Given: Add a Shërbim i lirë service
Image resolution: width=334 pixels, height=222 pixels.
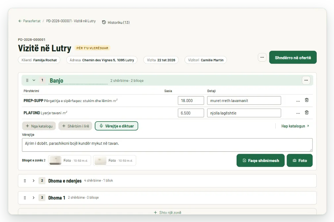Looking at the screenshot, I should pos(76,126).
